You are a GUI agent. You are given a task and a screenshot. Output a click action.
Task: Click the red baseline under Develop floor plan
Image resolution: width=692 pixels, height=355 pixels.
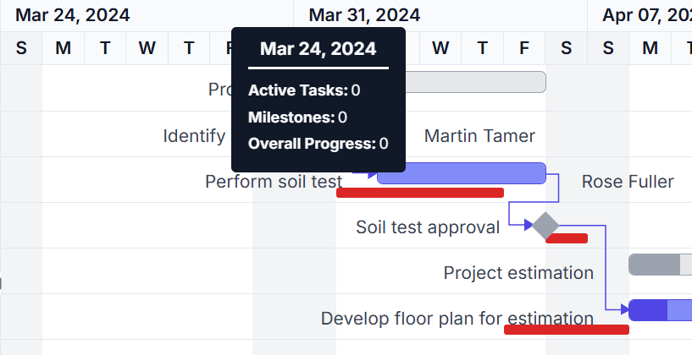[x=567, y=330]
